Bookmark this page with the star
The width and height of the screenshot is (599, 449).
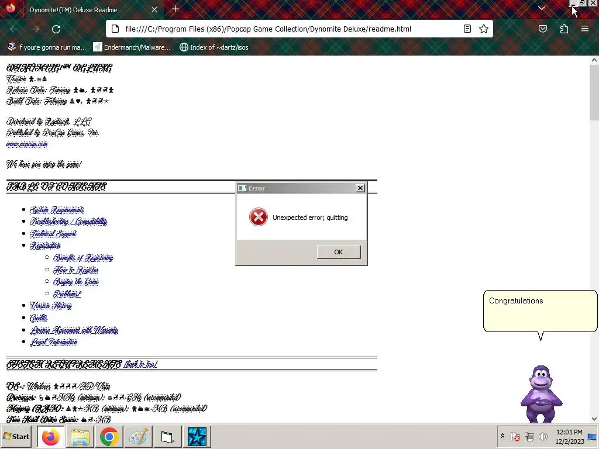[484, 29]
